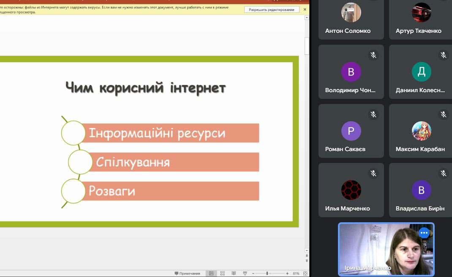Click muted mic icon on Владислав Бирін tile
452x277 pixels.
tap(444, 173)
